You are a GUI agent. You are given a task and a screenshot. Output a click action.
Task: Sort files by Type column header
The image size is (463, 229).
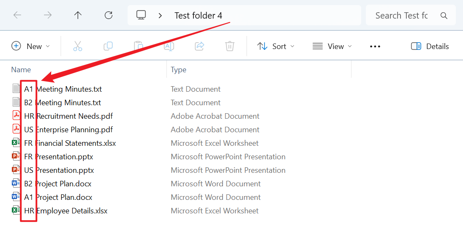click(x=178, y=70)
